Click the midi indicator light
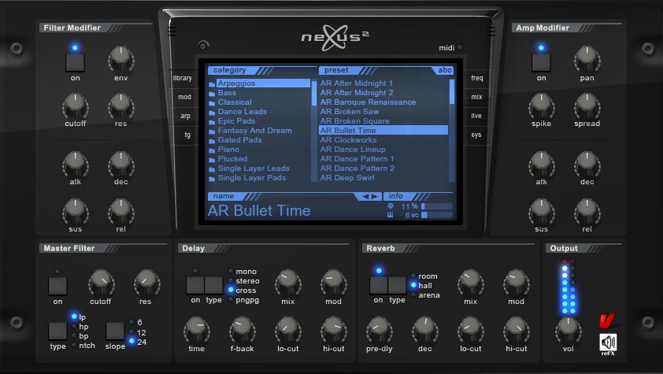This screenshot has height=374, width=663. (461, 47)
